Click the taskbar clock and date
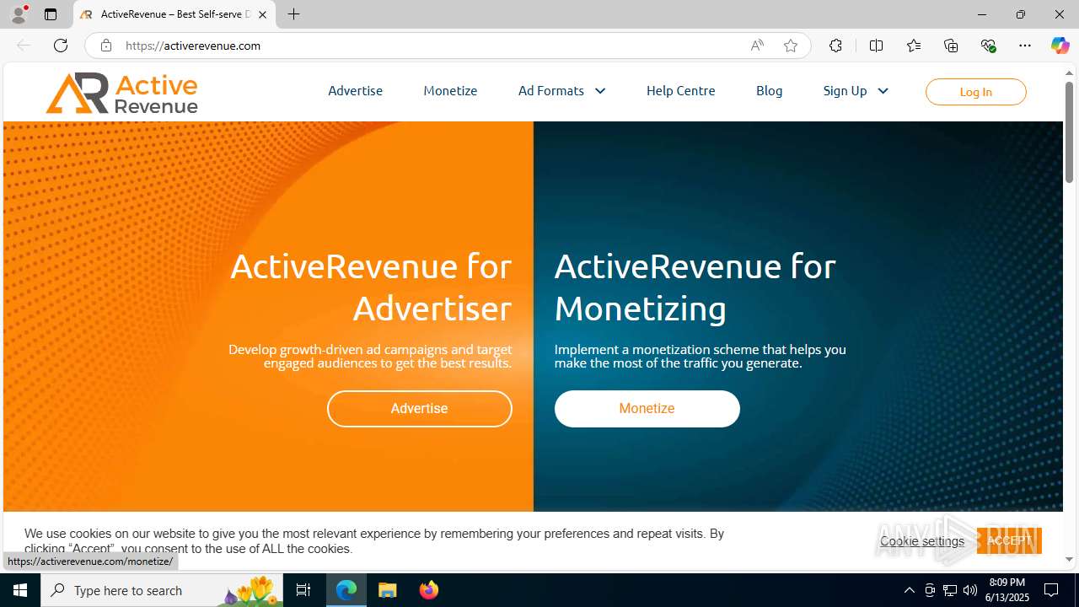This screenshot has height=607, width=1079. (1008, 590)
